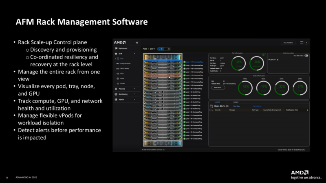
Task: Click green status icon of pod-1-0-SwitchTray
Action: point(185,109)
